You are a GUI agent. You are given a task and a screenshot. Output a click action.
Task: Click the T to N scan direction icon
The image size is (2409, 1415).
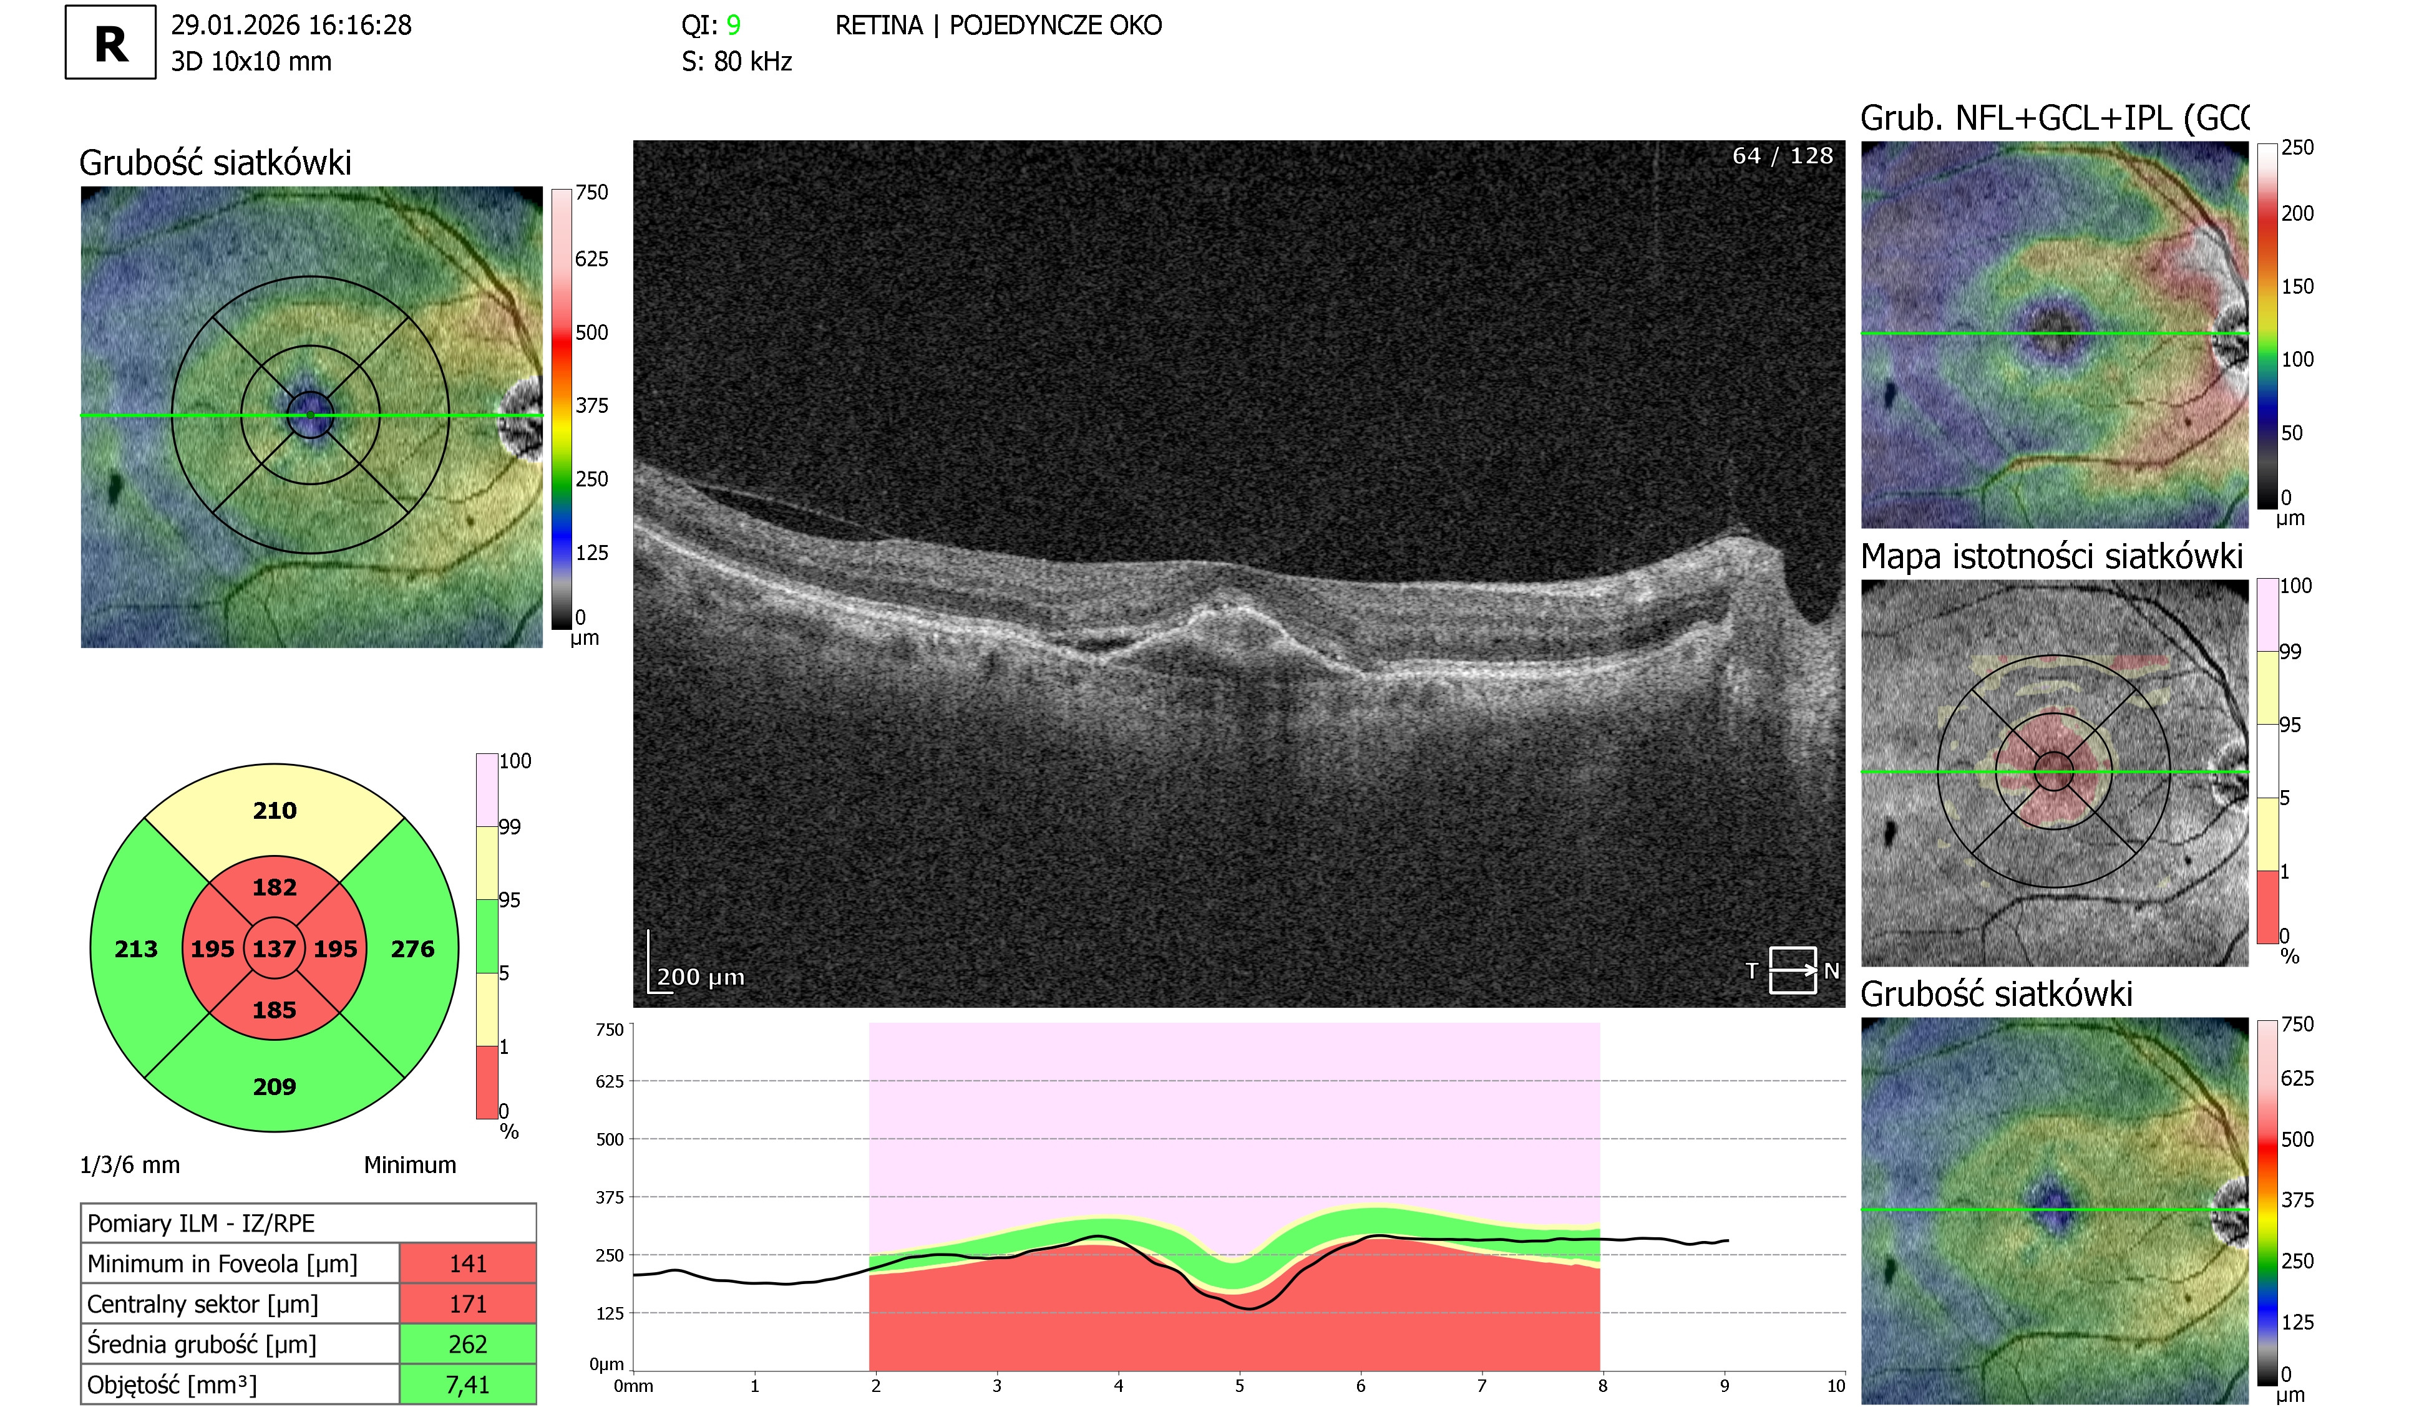pyautogui.click(x=1793, y=971)
